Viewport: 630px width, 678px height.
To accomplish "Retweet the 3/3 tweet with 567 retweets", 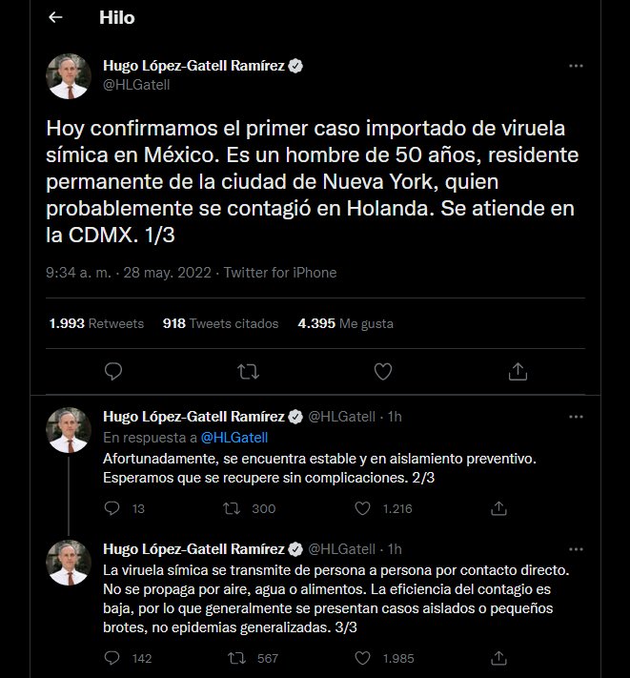I will tap(230, 658).
